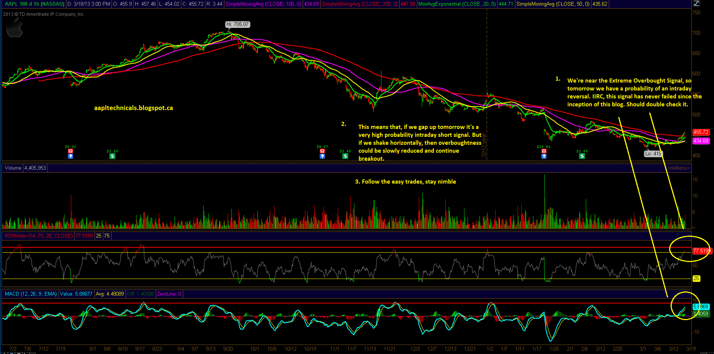This screenshot has width=714, height=354.
Task: Click the ZeroLine: 0 field
Action: (169, 294)
